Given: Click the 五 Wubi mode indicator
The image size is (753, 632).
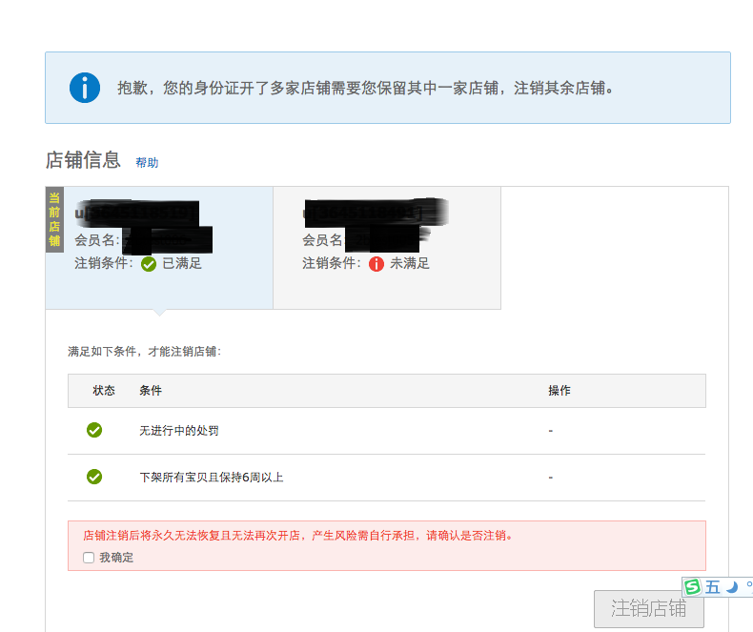Looking at the screenshot, I should coord(713,587).
